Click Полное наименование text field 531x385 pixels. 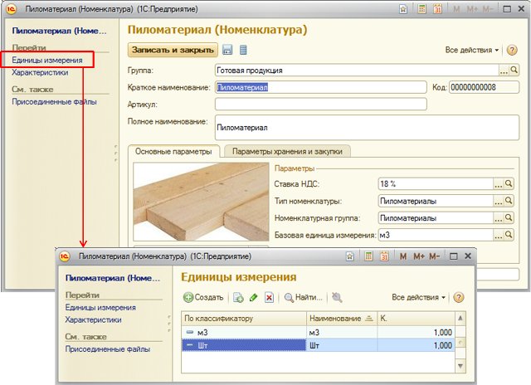(x=367, y=127)
